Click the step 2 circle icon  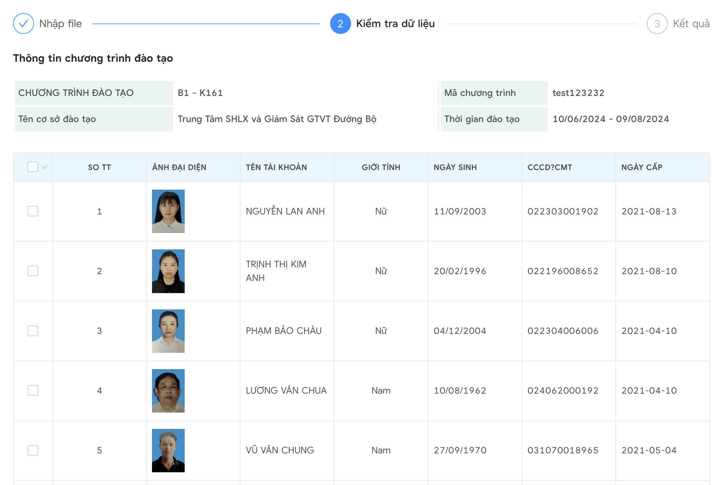coord(340,23)
